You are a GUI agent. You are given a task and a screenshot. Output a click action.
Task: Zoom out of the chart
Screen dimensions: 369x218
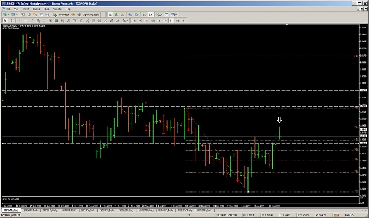click(136, 15)
